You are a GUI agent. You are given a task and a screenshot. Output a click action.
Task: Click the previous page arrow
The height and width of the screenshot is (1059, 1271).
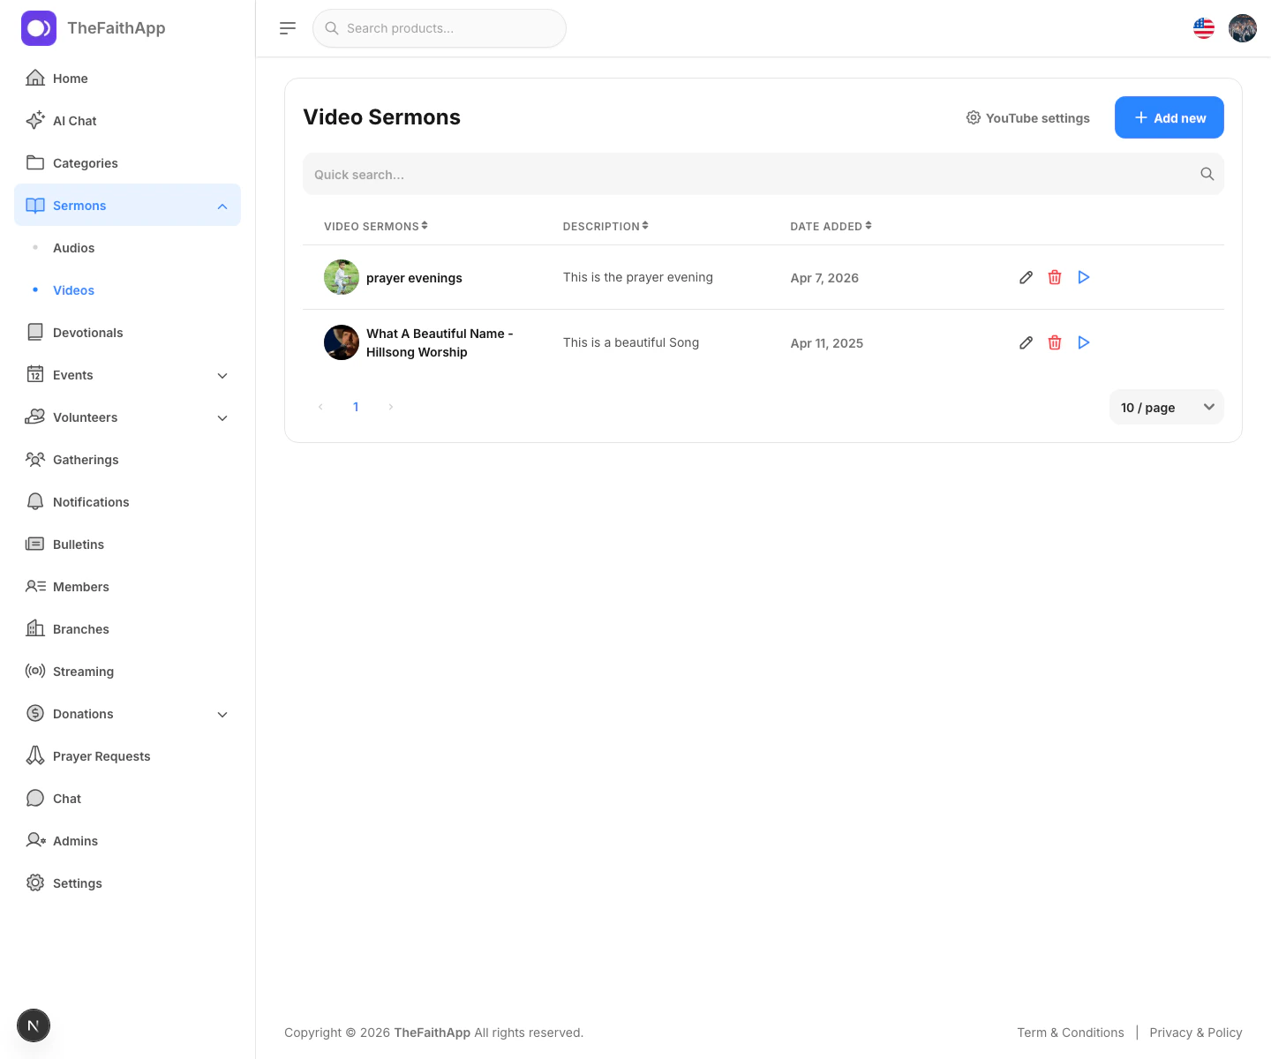320,407
